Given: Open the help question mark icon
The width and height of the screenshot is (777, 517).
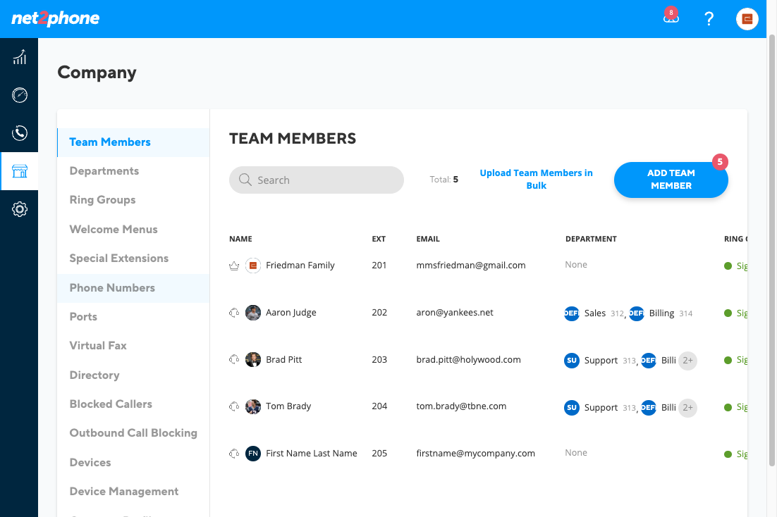Looking at the screenshot, I should [709, 19].
